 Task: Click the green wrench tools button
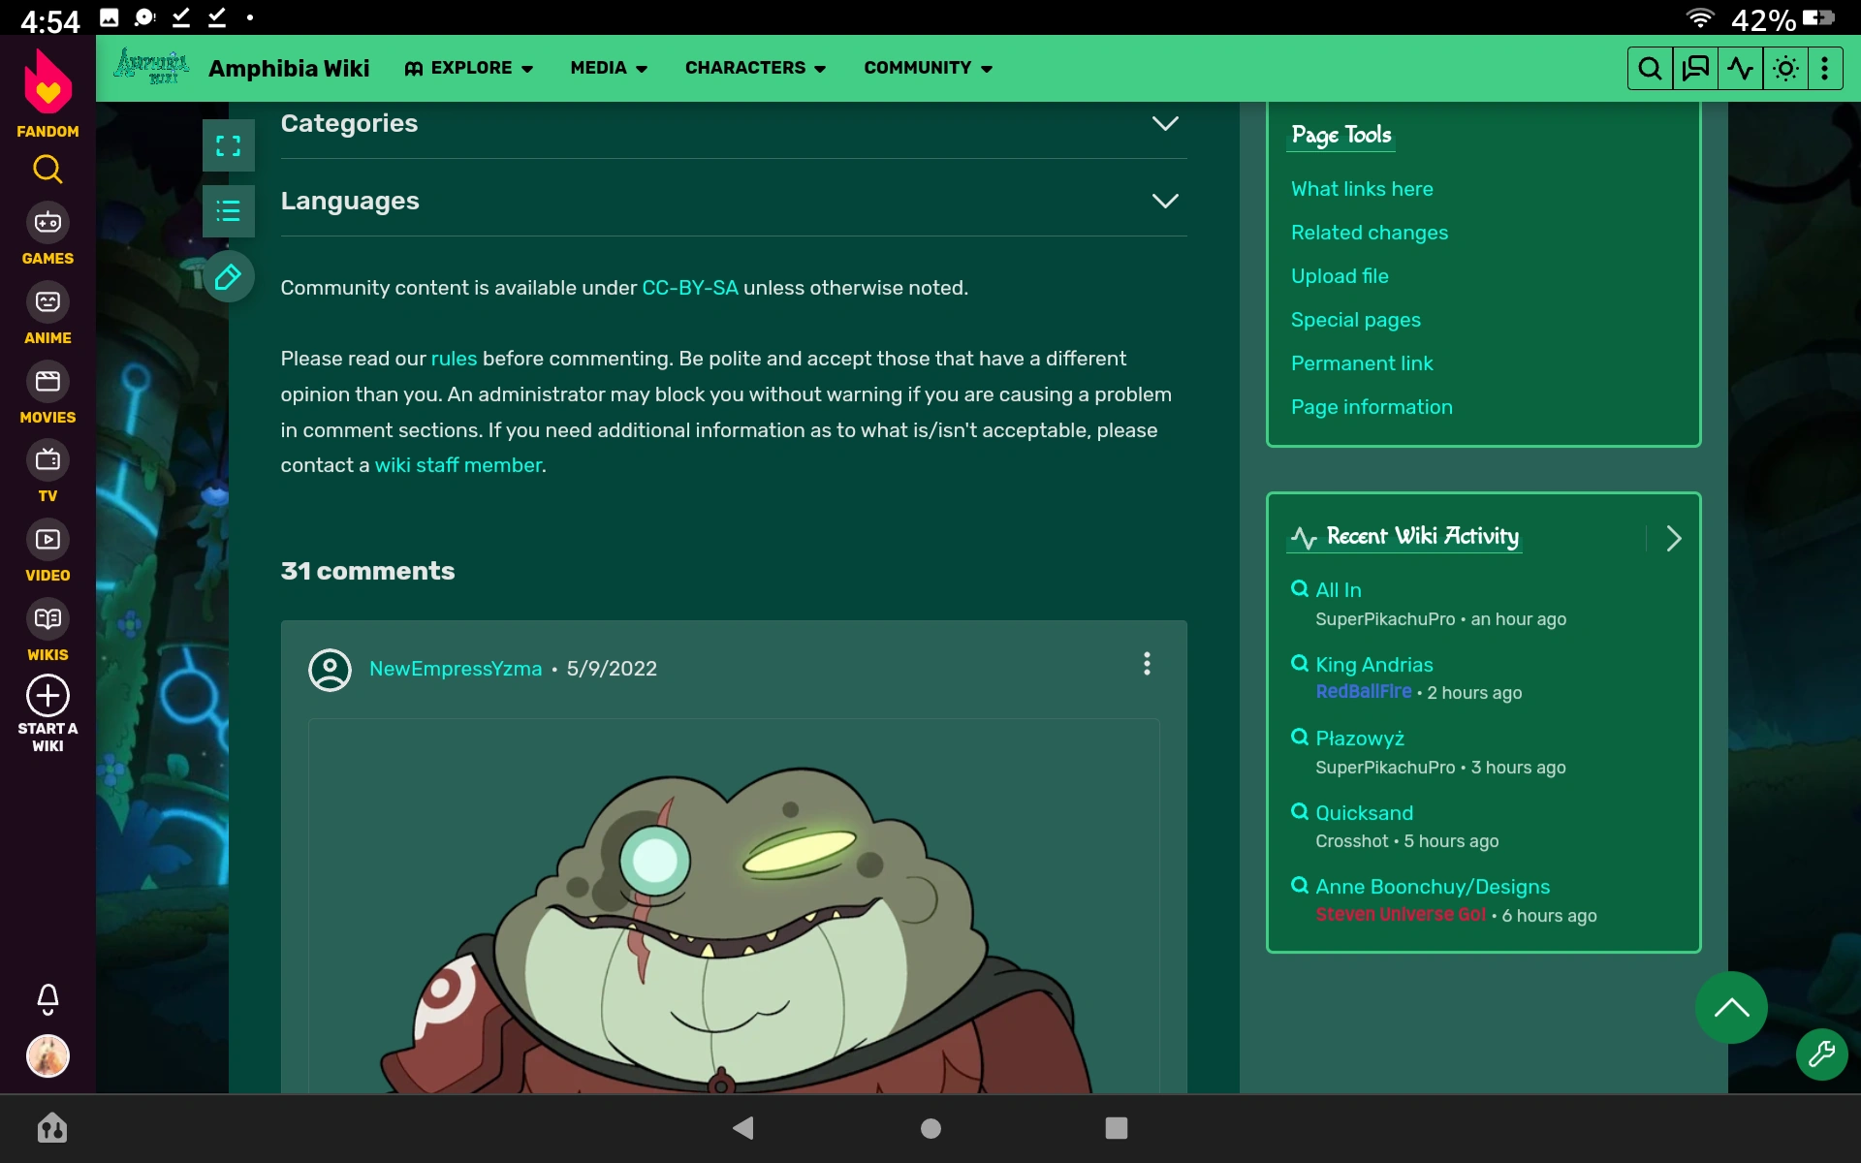pyautogui.click(x=1821, y=1053)
